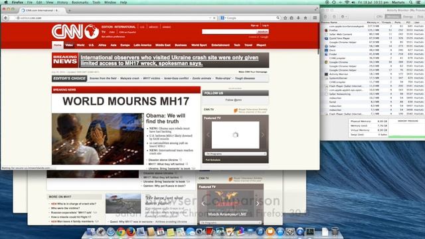425x239 pixels.
Task: Select the Firefox process row in Activity Monitor
Action: point(373,31)
